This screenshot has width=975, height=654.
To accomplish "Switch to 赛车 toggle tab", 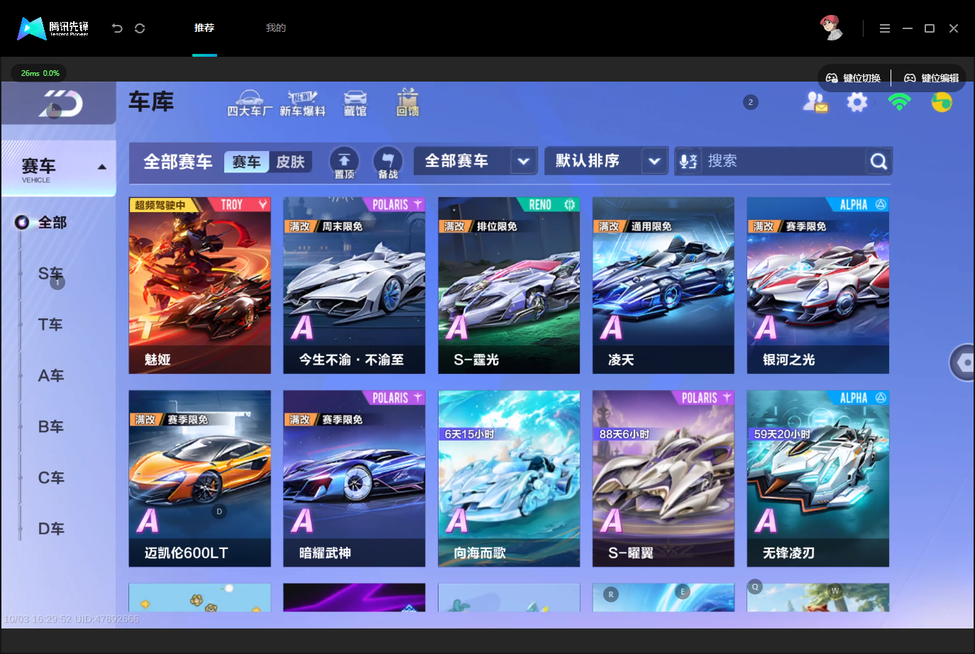I will [246, 162].
